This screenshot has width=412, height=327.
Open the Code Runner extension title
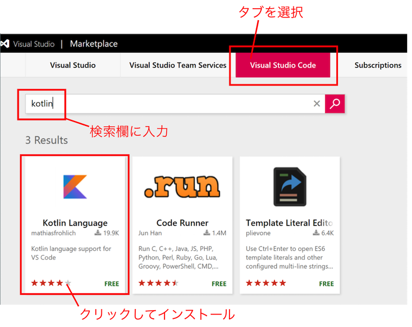[183, 223]
